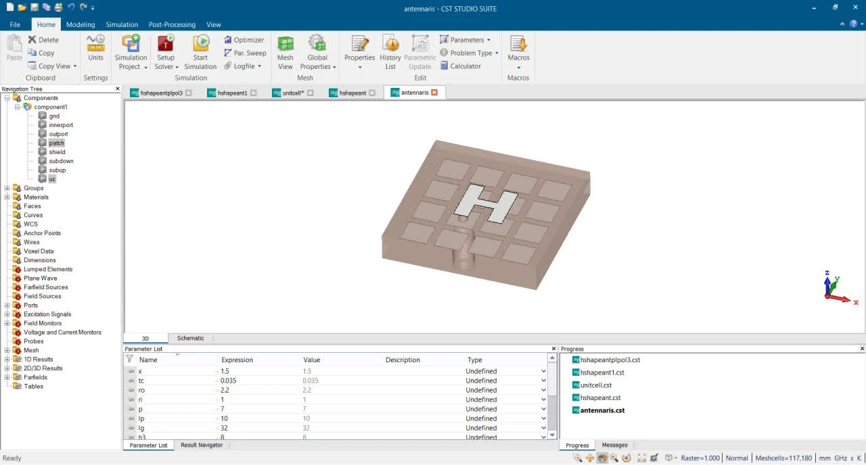Open Global Properties in Mesh group
The image size is (866, 465).
tap(317, 45)
